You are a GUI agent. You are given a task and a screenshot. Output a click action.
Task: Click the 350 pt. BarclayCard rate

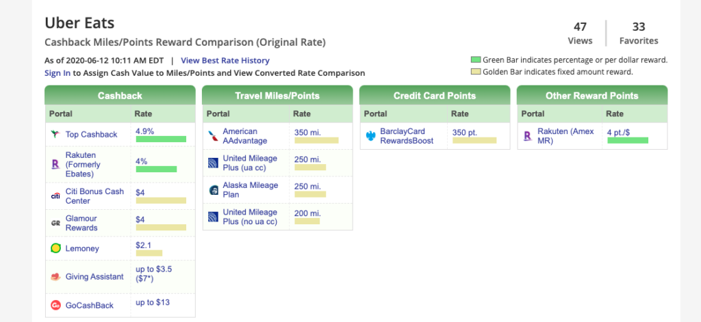(466, 131)
